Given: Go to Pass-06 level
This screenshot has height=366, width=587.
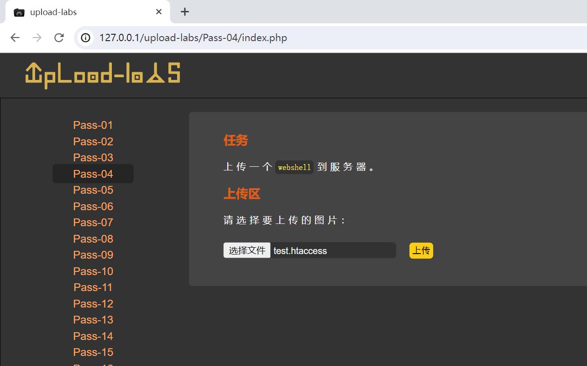Looking at the screenshot, I should tap(93, 207).
